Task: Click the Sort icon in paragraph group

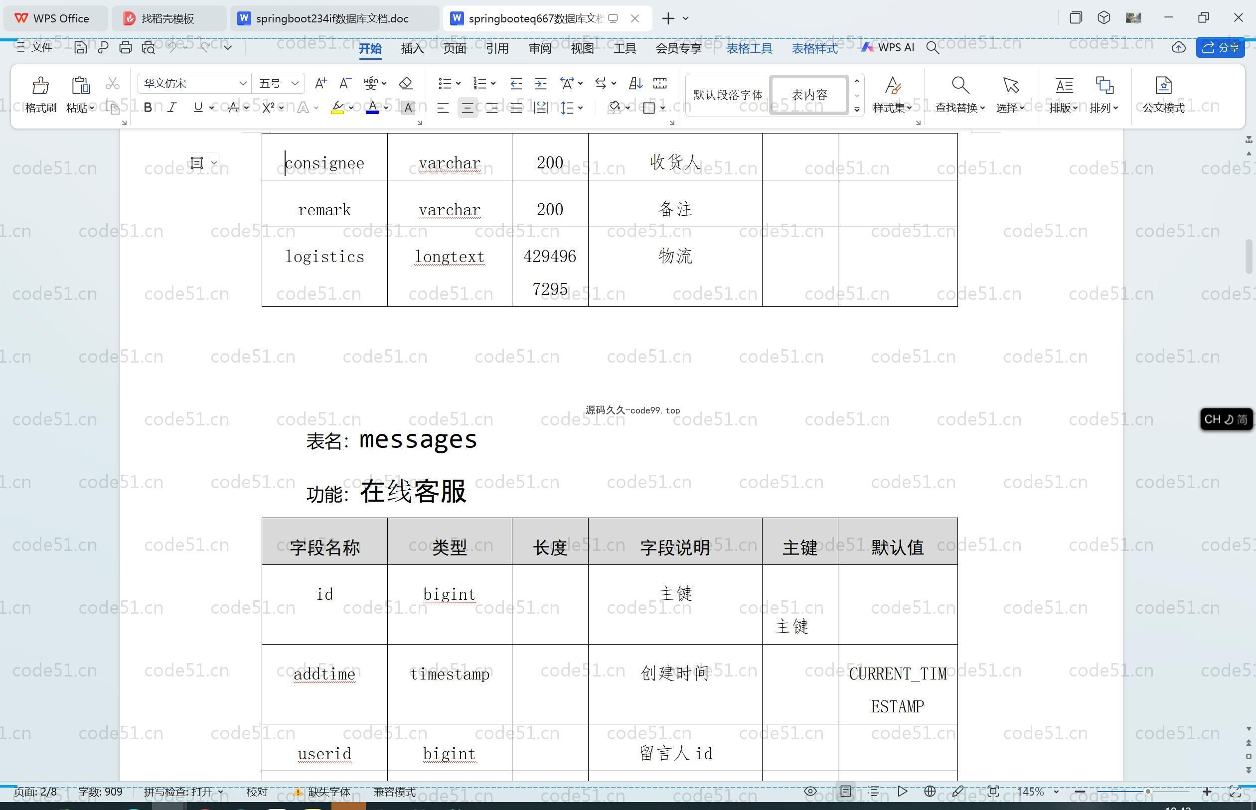Action: (635, 83)
